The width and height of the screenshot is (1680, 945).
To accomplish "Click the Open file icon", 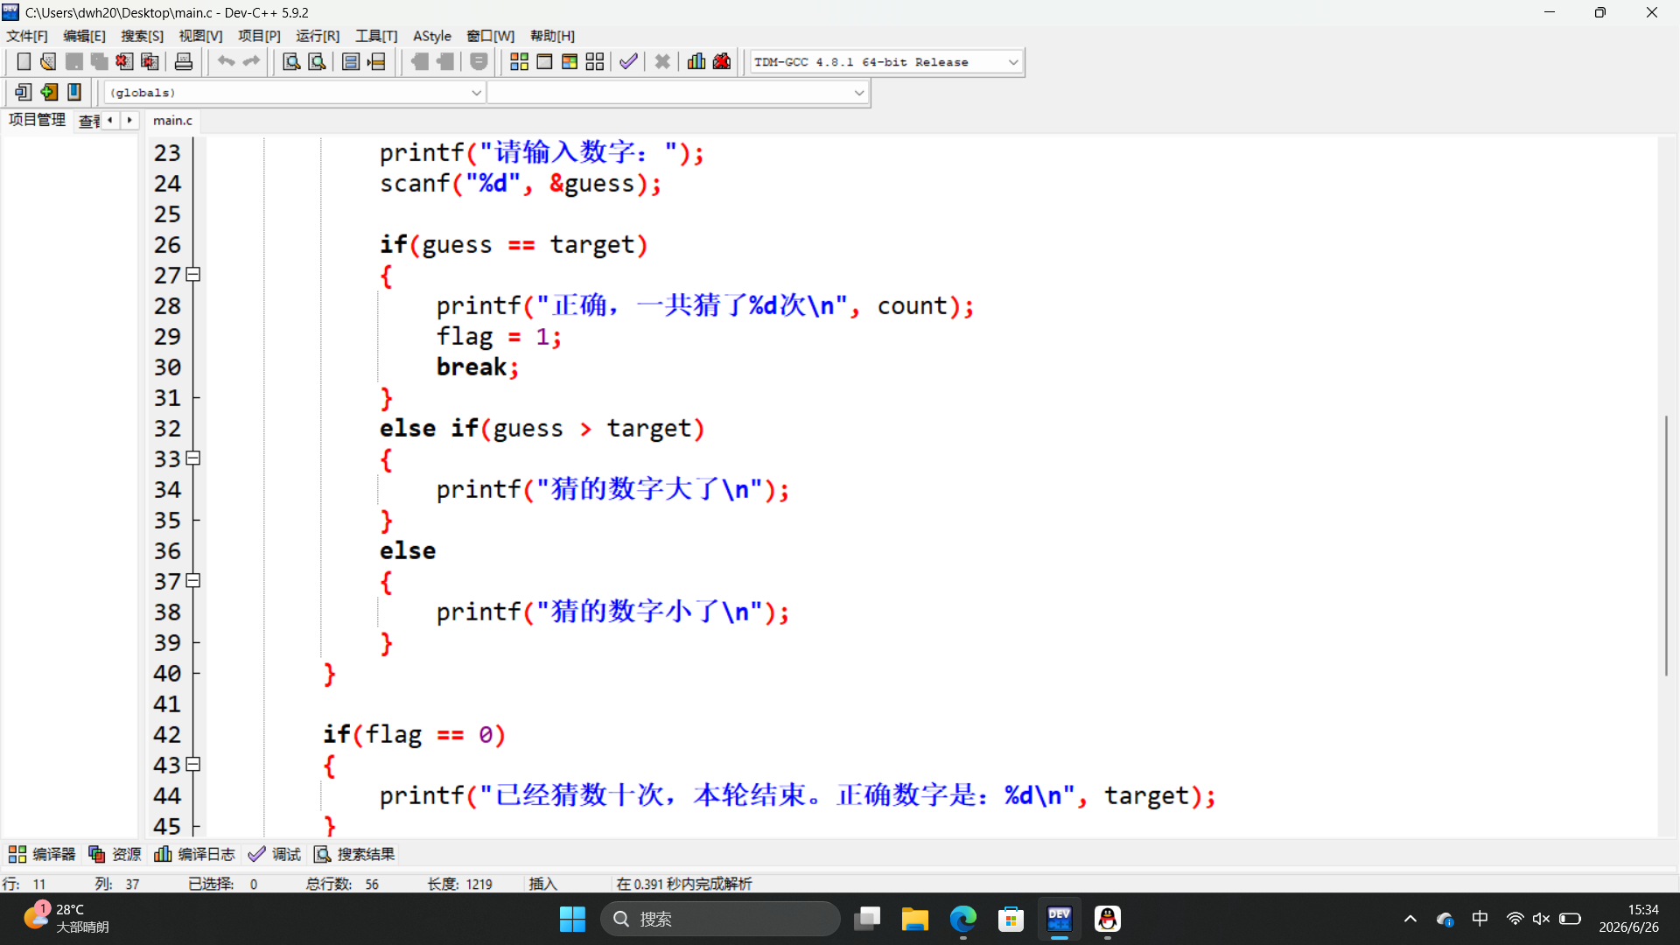I will click(49, 62).
